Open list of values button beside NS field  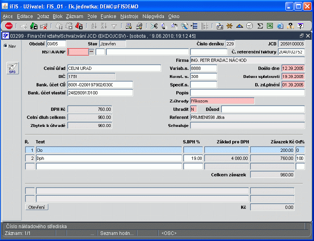point(91,52)
